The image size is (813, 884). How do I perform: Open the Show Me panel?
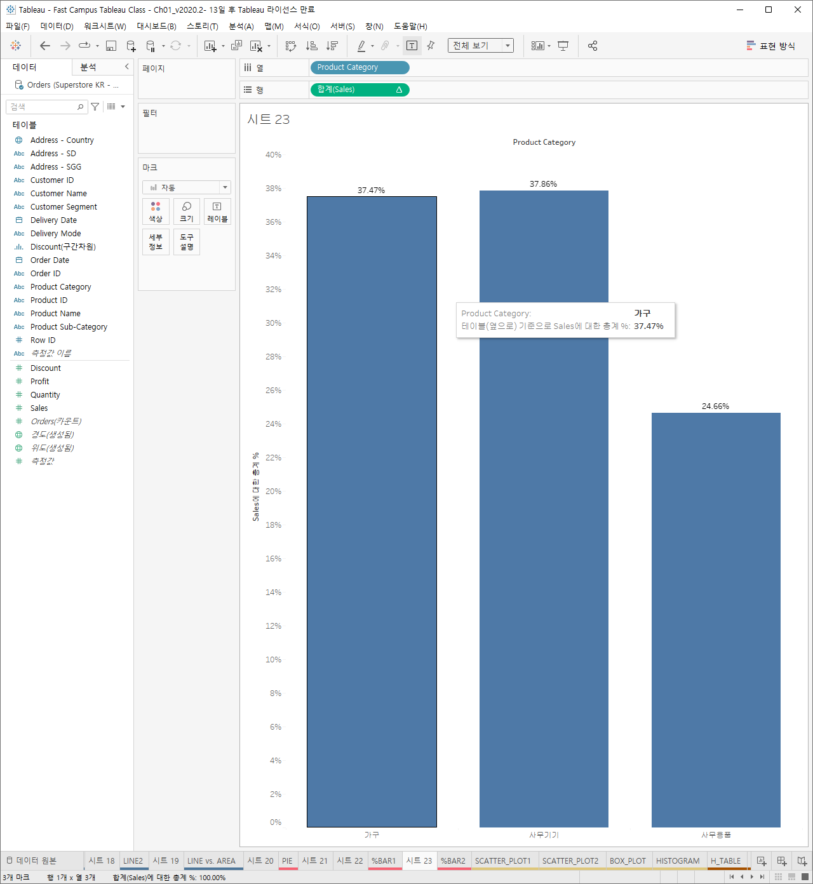point(770,46)
